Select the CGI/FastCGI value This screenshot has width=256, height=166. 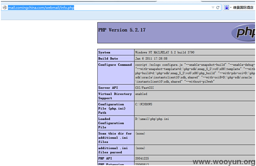[x=145, y=88]
